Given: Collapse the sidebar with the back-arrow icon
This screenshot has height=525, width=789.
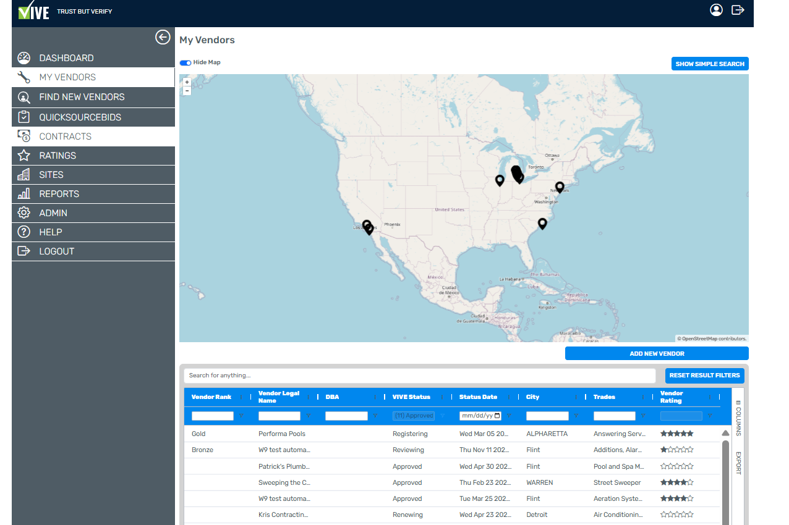Looking at the screenshot, I should [163, 37].
